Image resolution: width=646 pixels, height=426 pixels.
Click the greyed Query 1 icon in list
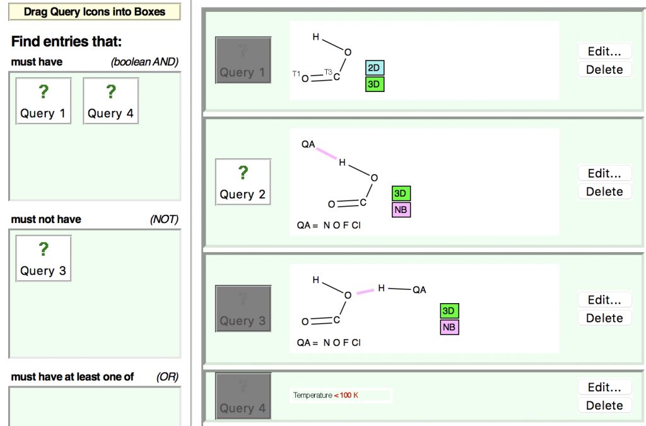243,60
